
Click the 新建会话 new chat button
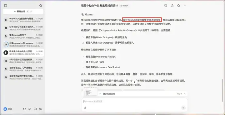pyautogui.click(x=23, y=12)
